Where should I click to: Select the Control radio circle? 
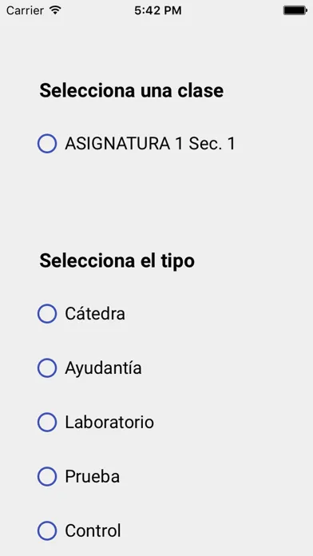47,530
